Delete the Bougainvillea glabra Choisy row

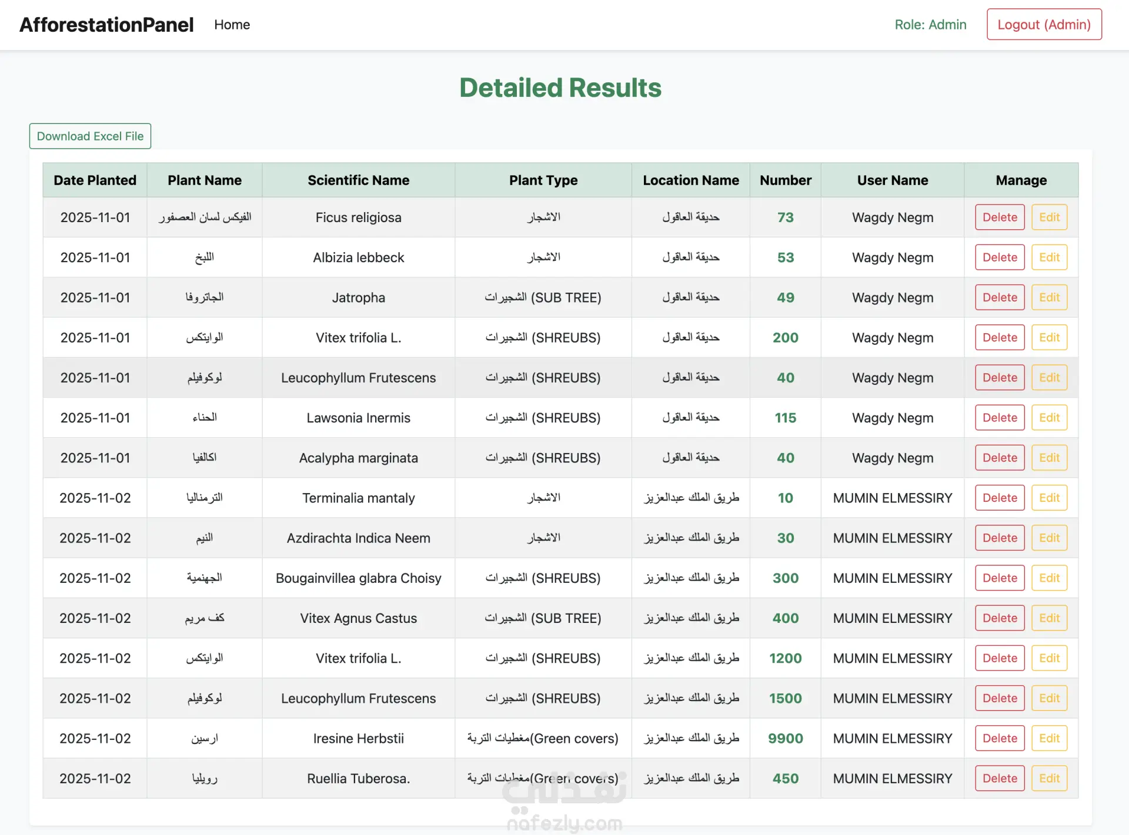point(999,578)
